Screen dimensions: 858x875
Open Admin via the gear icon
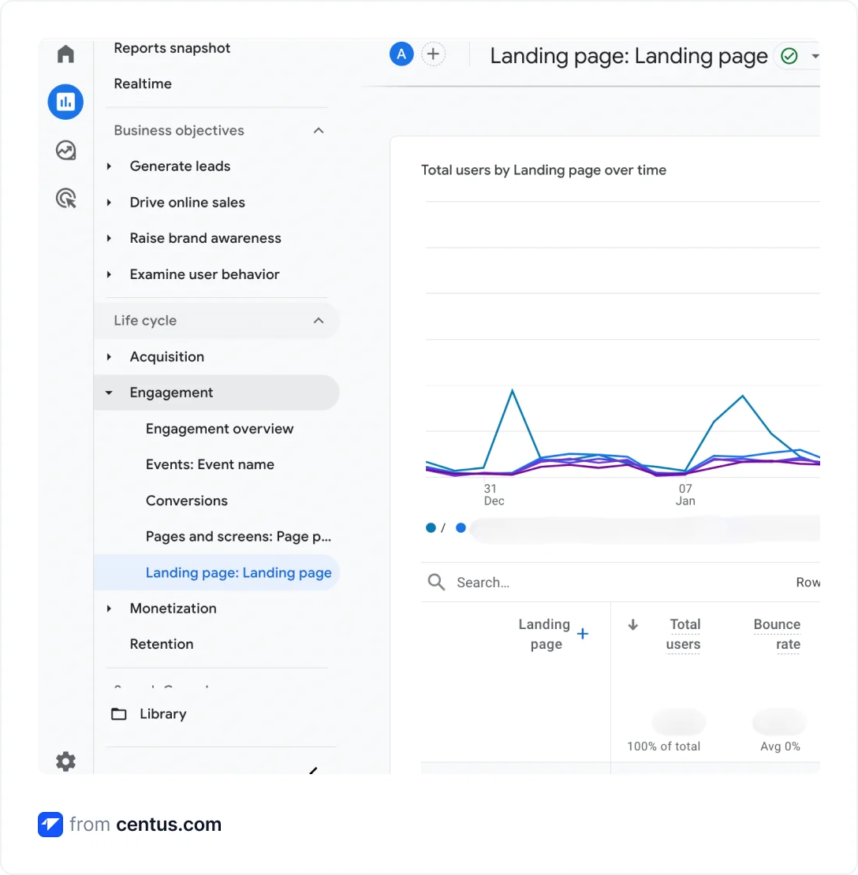pyautogui.click(x=65, y=761)
